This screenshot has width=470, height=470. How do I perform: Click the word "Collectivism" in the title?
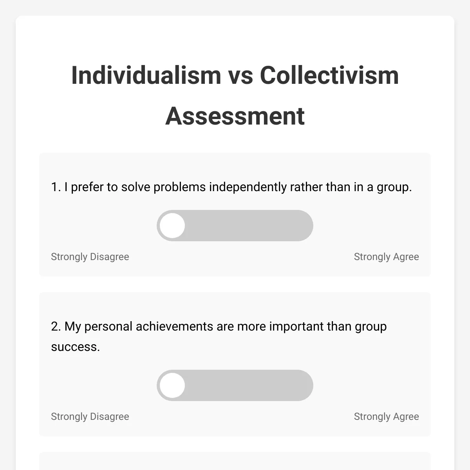point(329,75)
